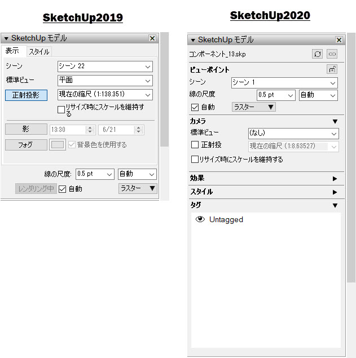
Task: Open the (なし) standard view dropdown
Action: 293,134
